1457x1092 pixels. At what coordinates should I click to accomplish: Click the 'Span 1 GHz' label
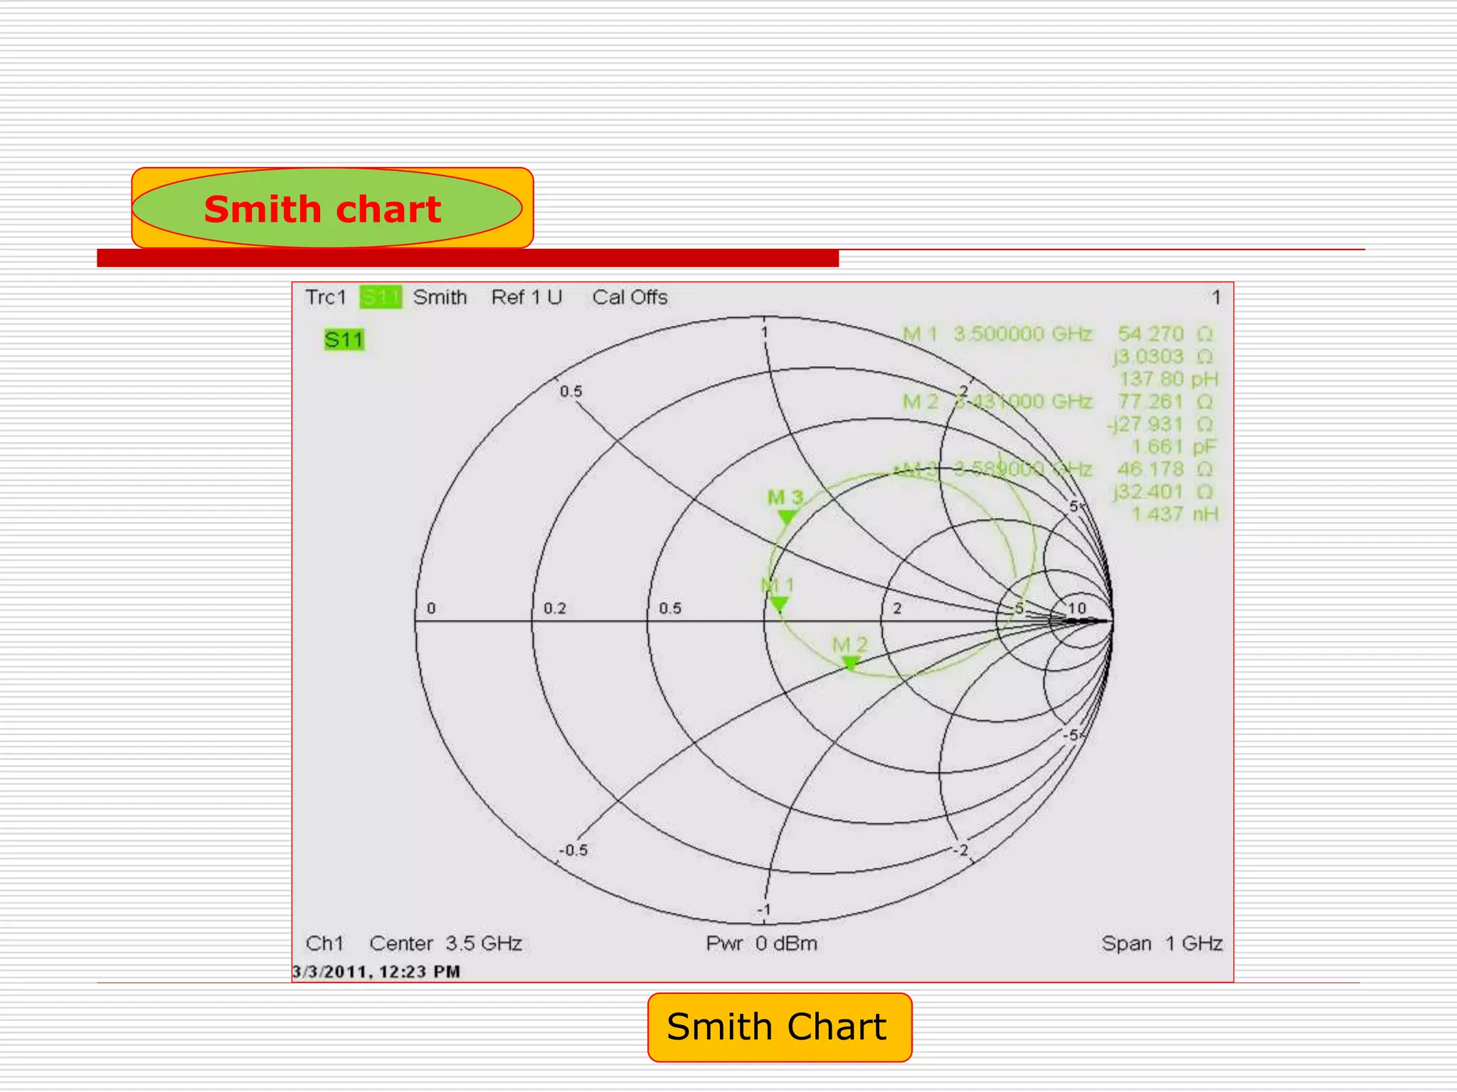pos(1162,943)
